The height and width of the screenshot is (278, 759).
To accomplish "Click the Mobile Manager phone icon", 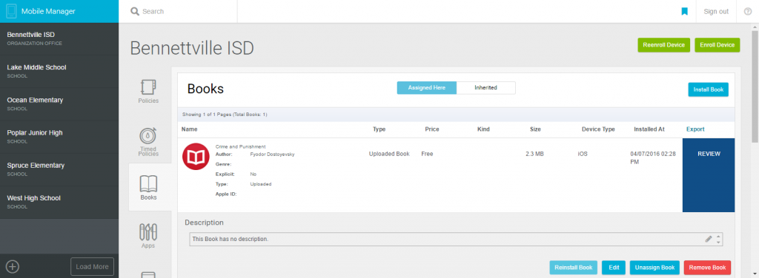I will pyautogui.click(x=12, y=11).
